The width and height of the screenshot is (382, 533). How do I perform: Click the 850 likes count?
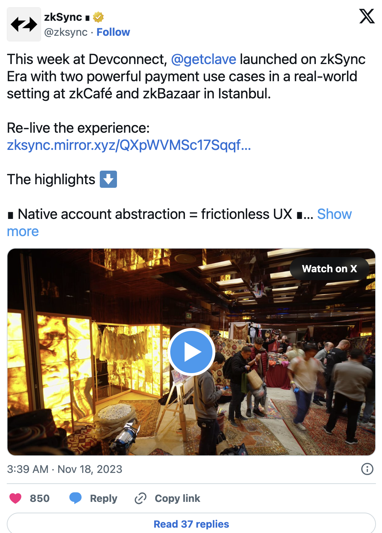click(40, 498)
